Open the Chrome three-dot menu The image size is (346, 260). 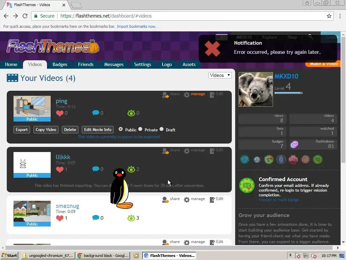click(340, 16)
